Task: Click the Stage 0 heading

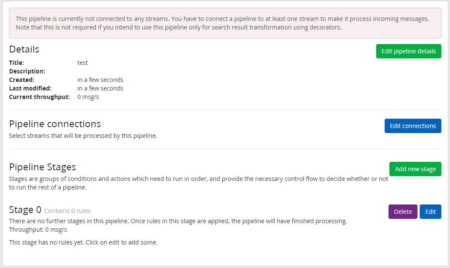Action: (x=25, y=210)
